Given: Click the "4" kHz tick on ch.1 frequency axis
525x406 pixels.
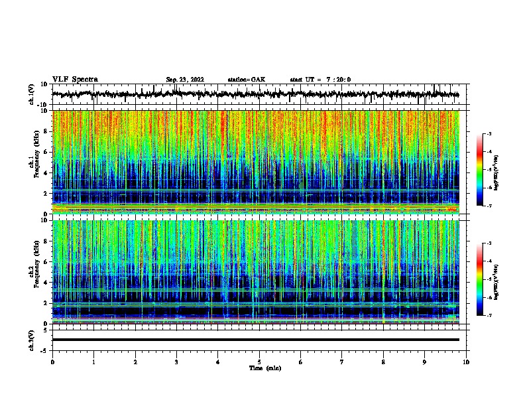Looking at the screenshot, I should tap(46, 173).
